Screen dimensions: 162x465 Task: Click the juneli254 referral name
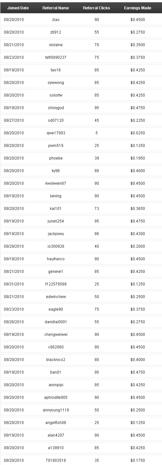click(56, 221)
